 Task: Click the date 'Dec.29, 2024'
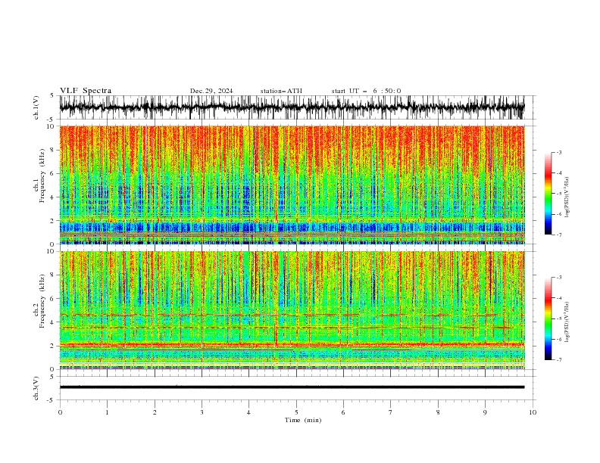tap(211, 91)
